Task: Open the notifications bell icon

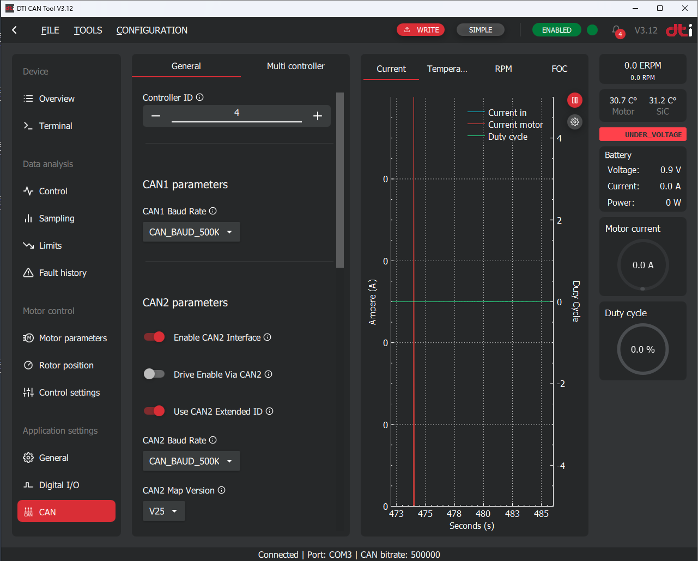Action: point(616,30)
